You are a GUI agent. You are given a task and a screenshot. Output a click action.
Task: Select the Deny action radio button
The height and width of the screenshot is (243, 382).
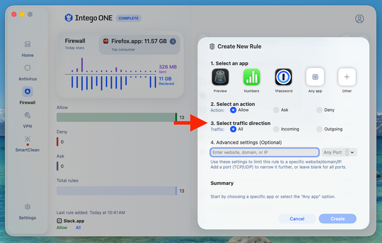[x=319, y=110]
